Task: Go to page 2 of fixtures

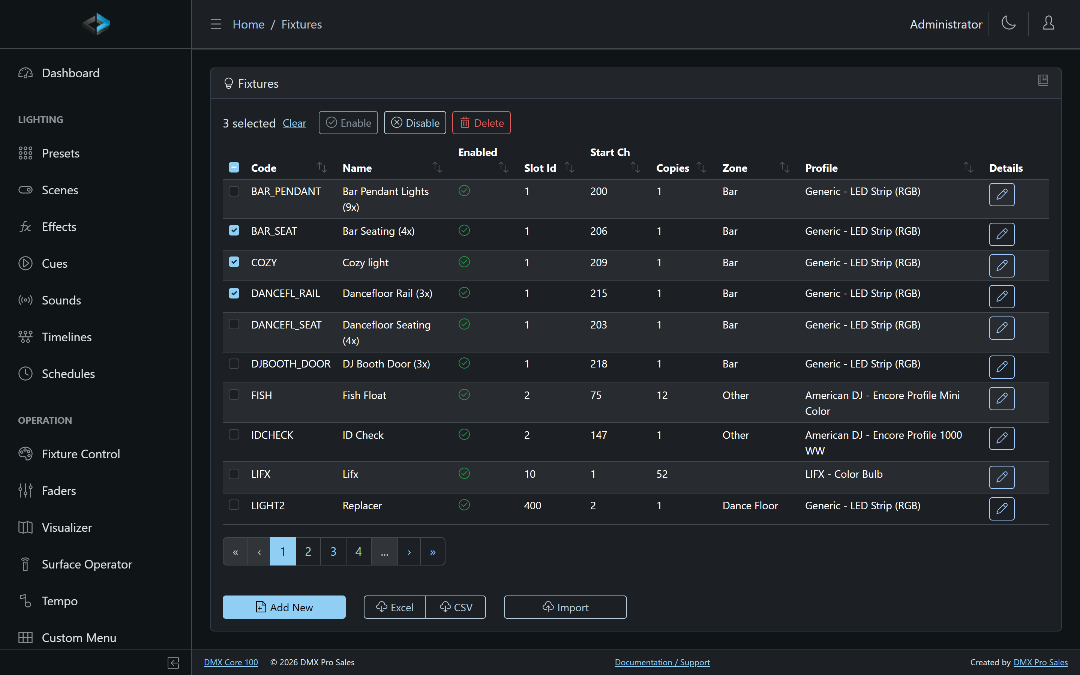Action: [x=308, y=552]
